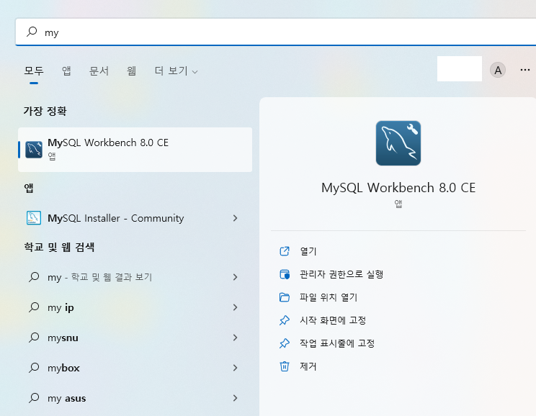Click the magnifier icon next to "mybox"
This screenshot has height=416, width=536.
coord(34,368)
